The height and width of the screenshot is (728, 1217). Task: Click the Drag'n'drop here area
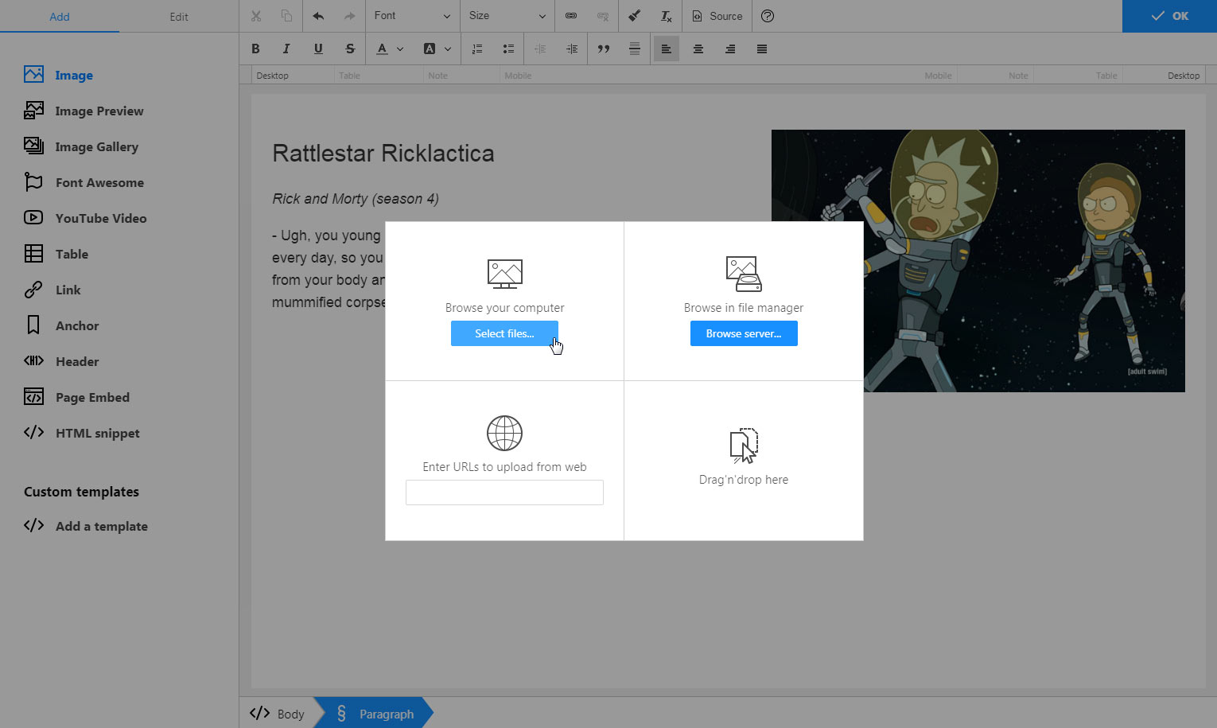click(744, 461)
